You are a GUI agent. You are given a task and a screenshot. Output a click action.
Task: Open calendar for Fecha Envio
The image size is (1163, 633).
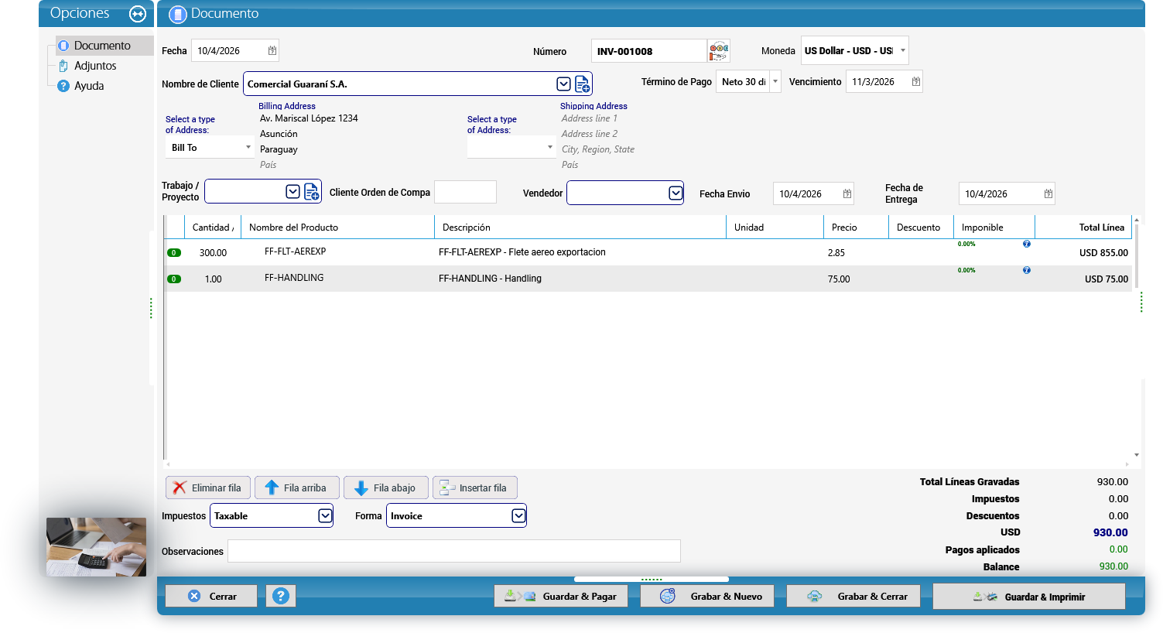[x=847, y=193]
